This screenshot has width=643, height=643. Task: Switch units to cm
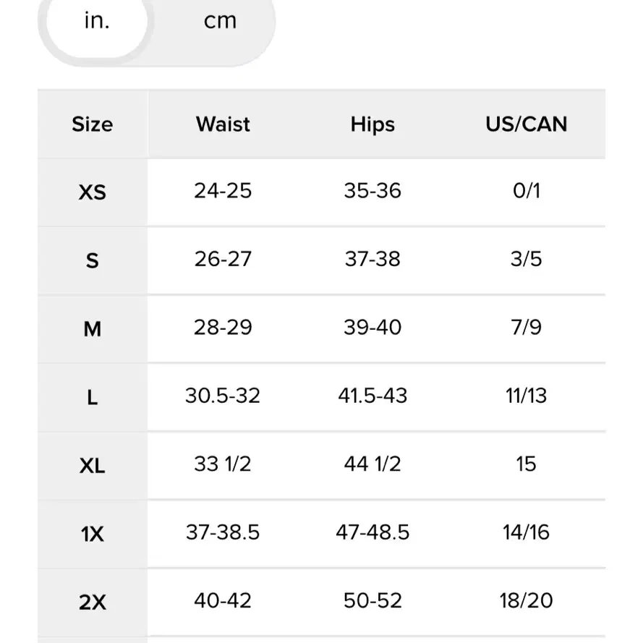point(220,20)
